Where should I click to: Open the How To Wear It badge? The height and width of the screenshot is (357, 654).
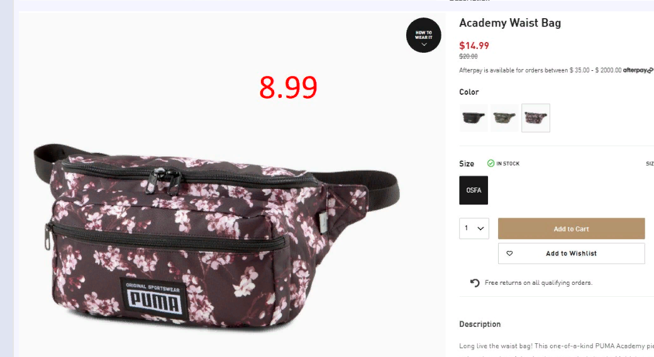tap(423, 35)
